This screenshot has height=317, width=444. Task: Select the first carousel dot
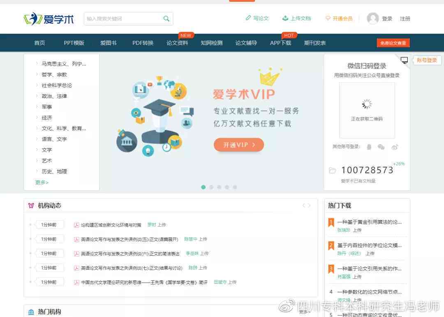click(x=203, y=187)
